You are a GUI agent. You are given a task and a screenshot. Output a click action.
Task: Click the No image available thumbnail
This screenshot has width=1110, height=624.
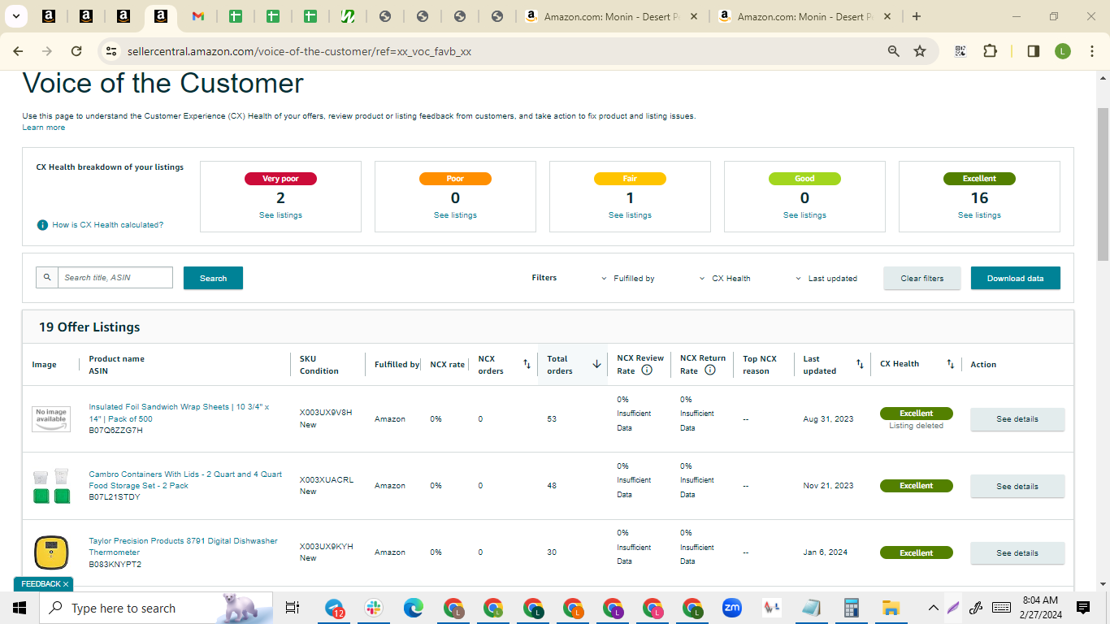[51, 419]
